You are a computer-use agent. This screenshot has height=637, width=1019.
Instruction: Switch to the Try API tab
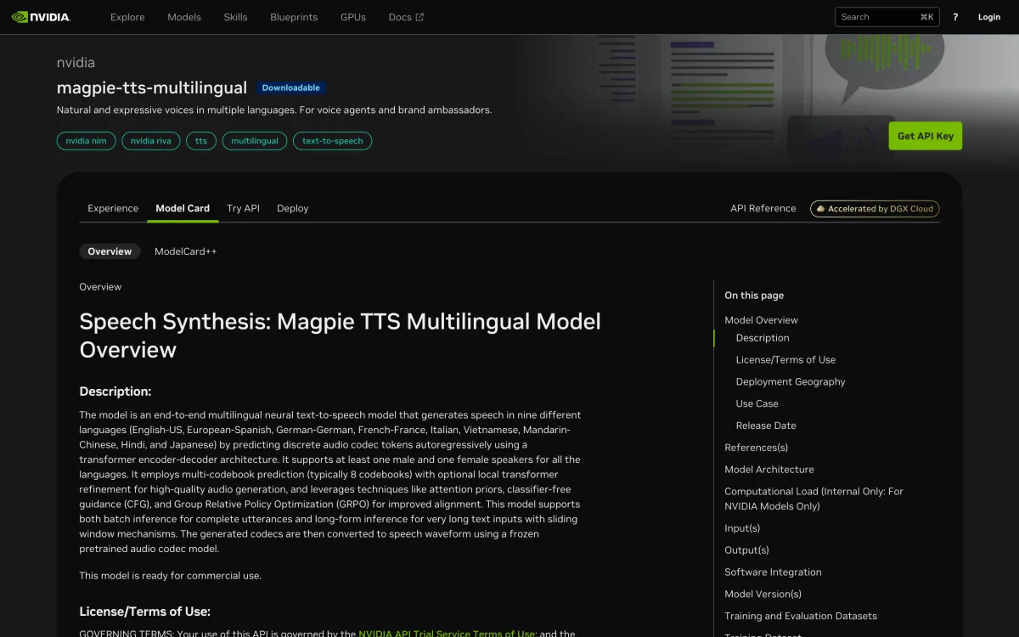coord(243,208)
